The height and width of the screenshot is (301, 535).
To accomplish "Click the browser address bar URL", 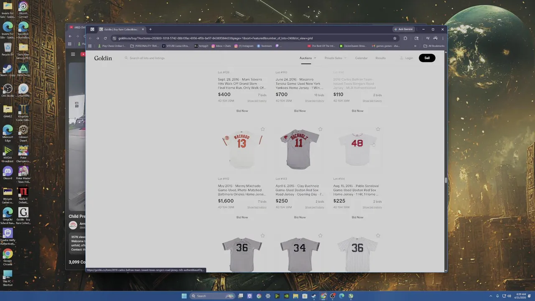I will [215, 38].
